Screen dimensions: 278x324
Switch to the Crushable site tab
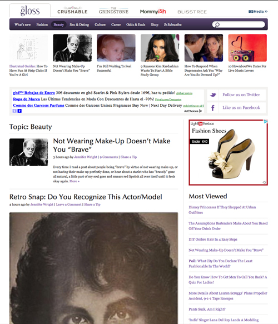click(x=72, y=11)
